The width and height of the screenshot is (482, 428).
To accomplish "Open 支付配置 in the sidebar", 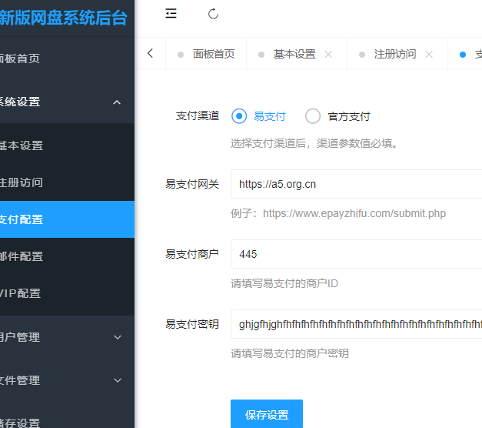I will [67, 219].
